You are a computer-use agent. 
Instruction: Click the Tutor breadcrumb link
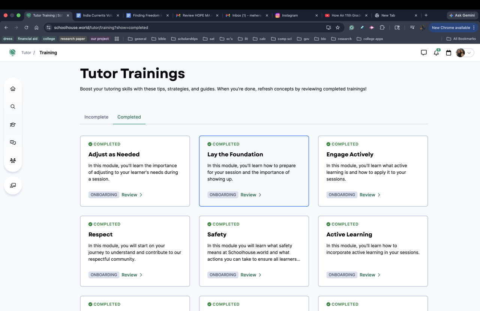pyautogui.click(x=26, y=53)
